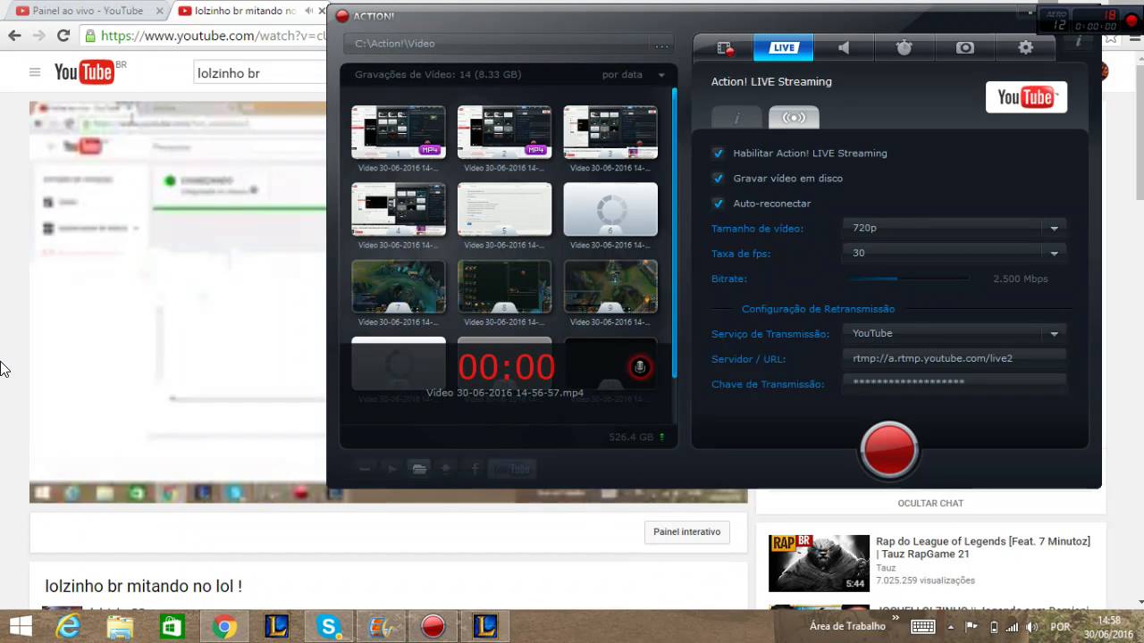Open Serviço de Transmissão YouTube dropdown
This screenshot has width=1144, height=643.
955,333
